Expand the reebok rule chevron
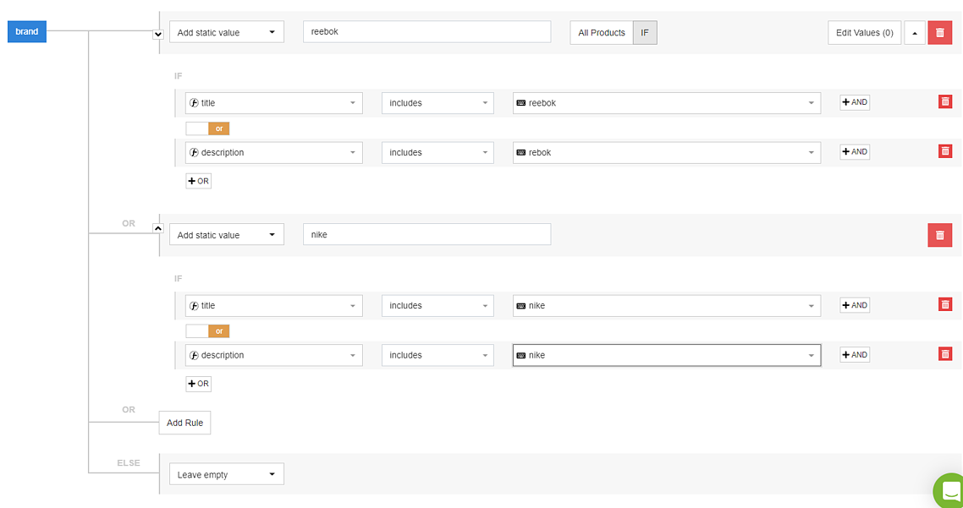 pyautogui.click(x=158, y=35)
